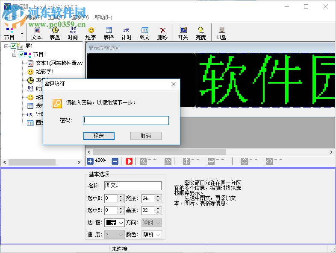Add a 表盘 clock dial from toolbar
The width and height of the screenshot is (336, 253).
[x=55, y=33]
